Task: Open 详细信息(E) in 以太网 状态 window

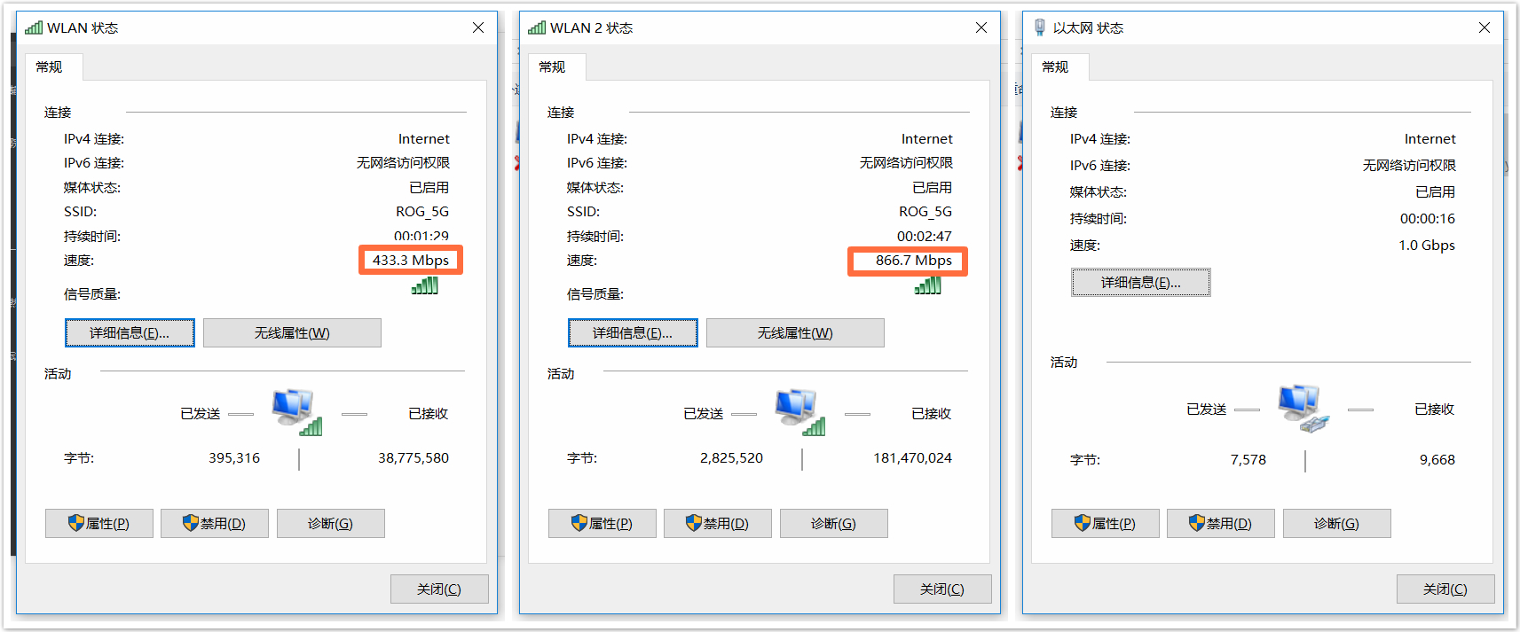Action: [x=1141, y=283]
